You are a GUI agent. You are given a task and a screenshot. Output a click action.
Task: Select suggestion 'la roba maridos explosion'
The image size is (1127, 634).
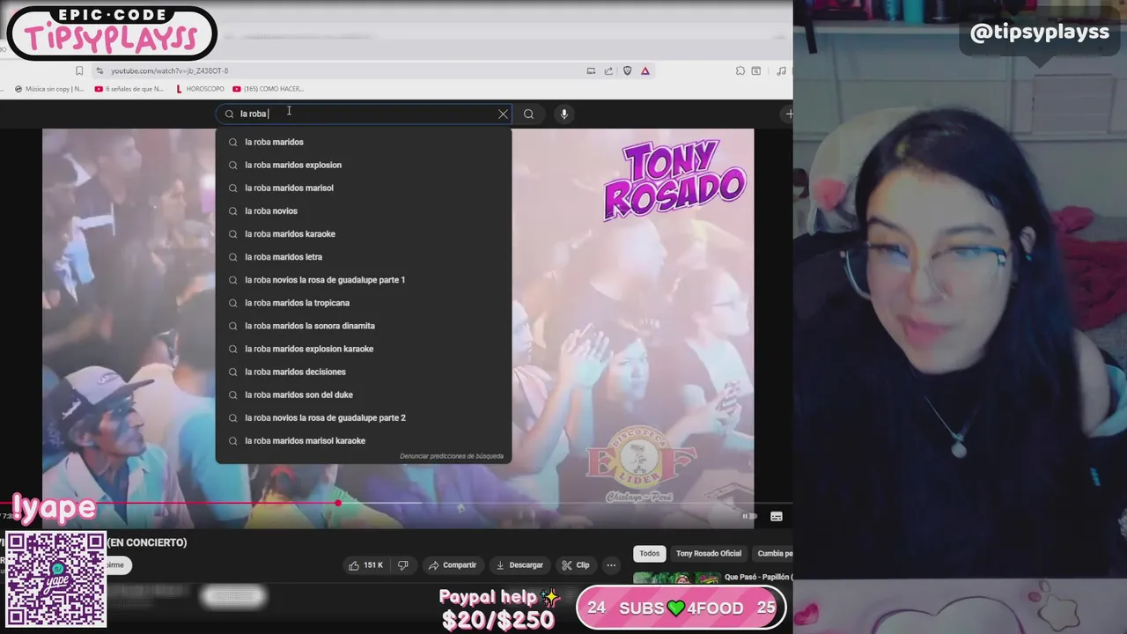363,165
